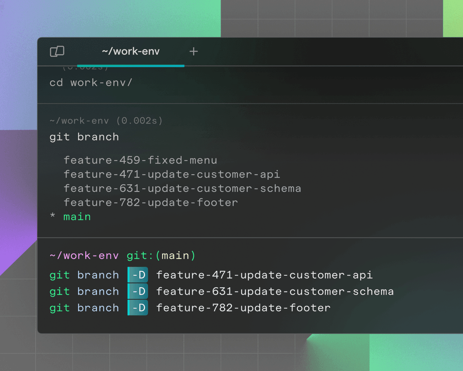Click the teal cyan edge of the top -D chip
Screen dimensions: 463x371
(129, 275)
